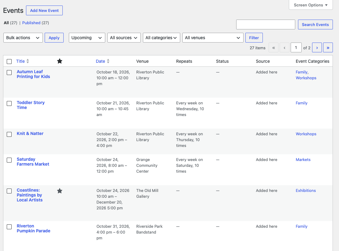Click the Search Events button
The image size is (339, 251).
click(x=315, y=24)
